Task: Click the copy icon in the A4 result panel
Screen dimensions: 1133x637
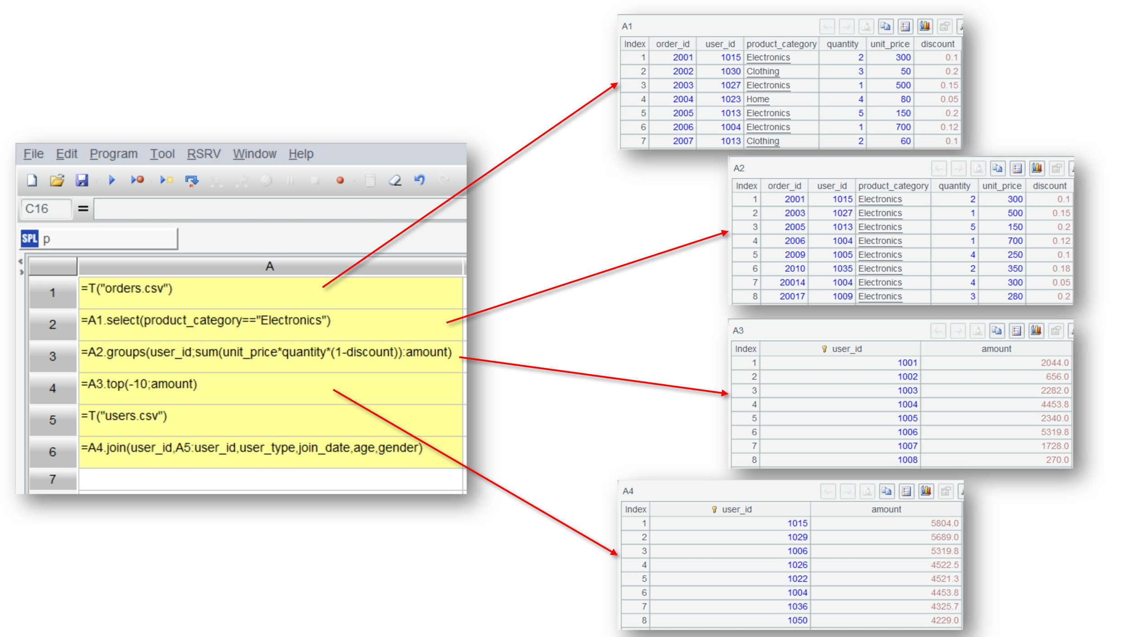Action: coord(886,491)
